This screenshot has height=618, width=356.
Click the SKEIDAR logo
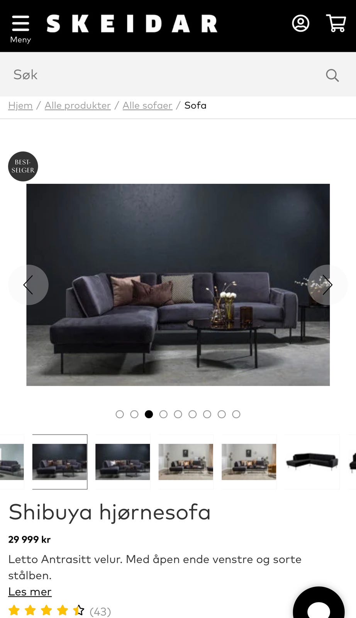tap(132, 24)
